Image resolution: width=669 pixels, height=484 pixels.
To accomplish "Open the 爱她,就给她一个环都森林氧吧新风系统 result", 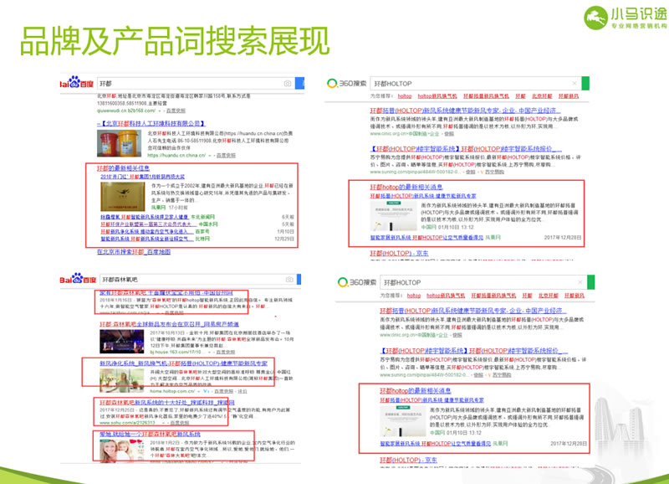I will [150, 434].
